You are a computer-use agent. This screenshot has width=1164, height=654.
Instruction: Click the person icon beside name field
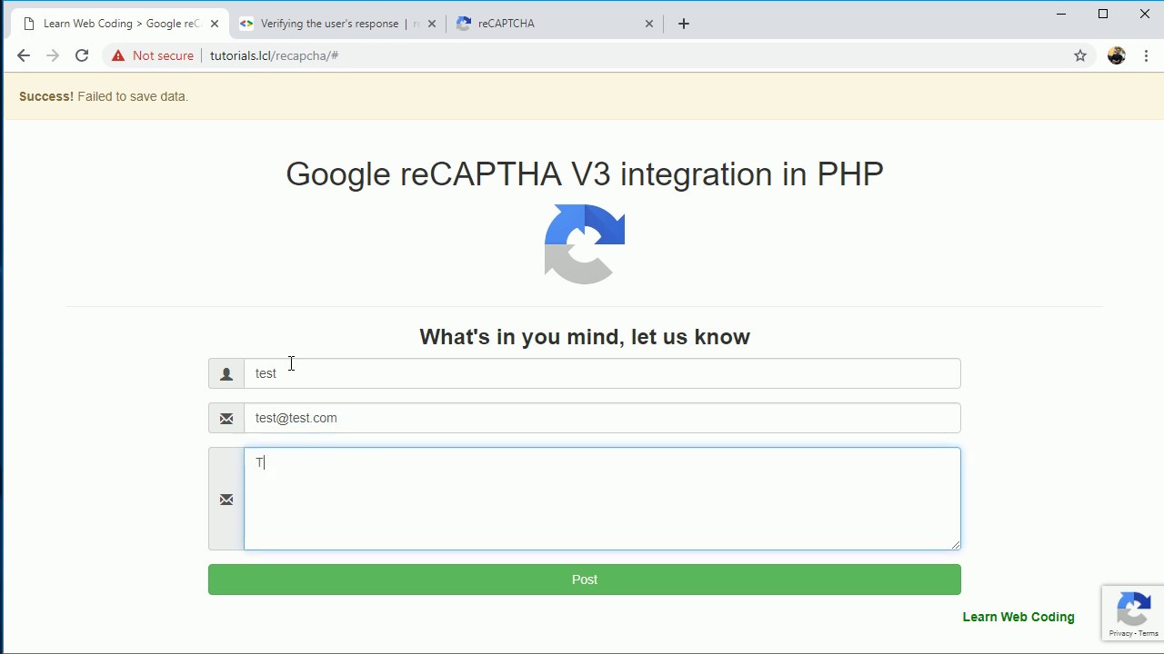click(x=226, y=373)
